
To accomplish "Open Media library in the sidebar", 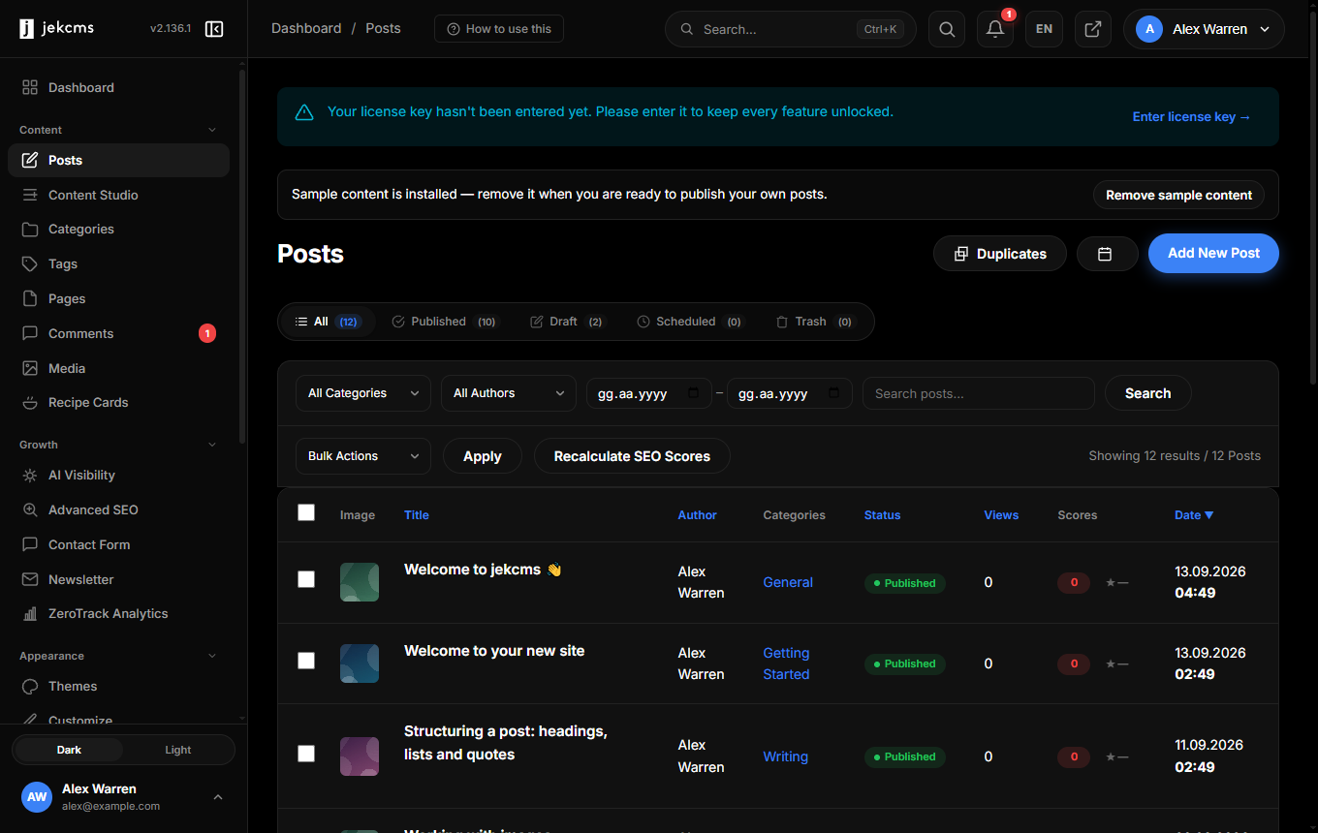I will 118,368.
